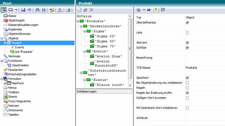Click the Initialisierungen section header

104,92
